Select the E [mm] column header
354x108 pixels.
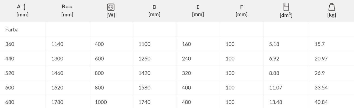point(198,11)
